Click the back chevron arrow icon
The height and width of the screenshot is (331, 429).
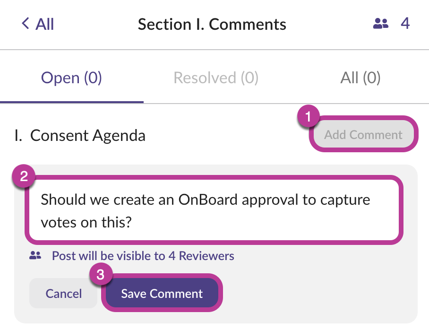[x=26, y=23]
